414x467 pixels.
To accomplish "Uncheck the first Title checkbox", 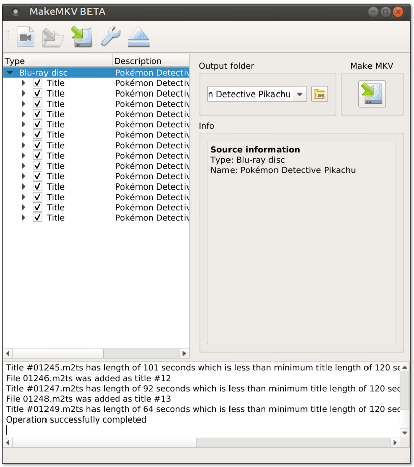I will pos(37,83).
